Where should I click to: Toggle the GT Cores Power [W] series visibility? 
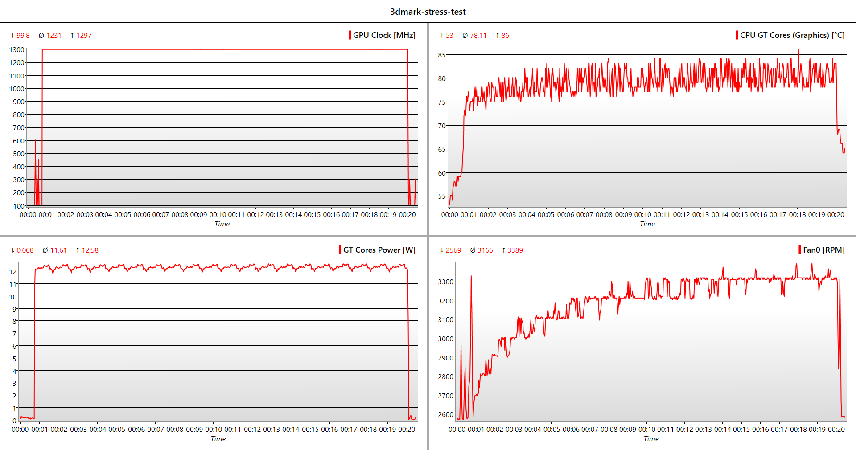pos(379,250)
